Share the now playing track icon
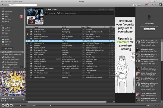The height and width of the screenshot is (108, 163). pyautogui.click(x=23, y=99)
